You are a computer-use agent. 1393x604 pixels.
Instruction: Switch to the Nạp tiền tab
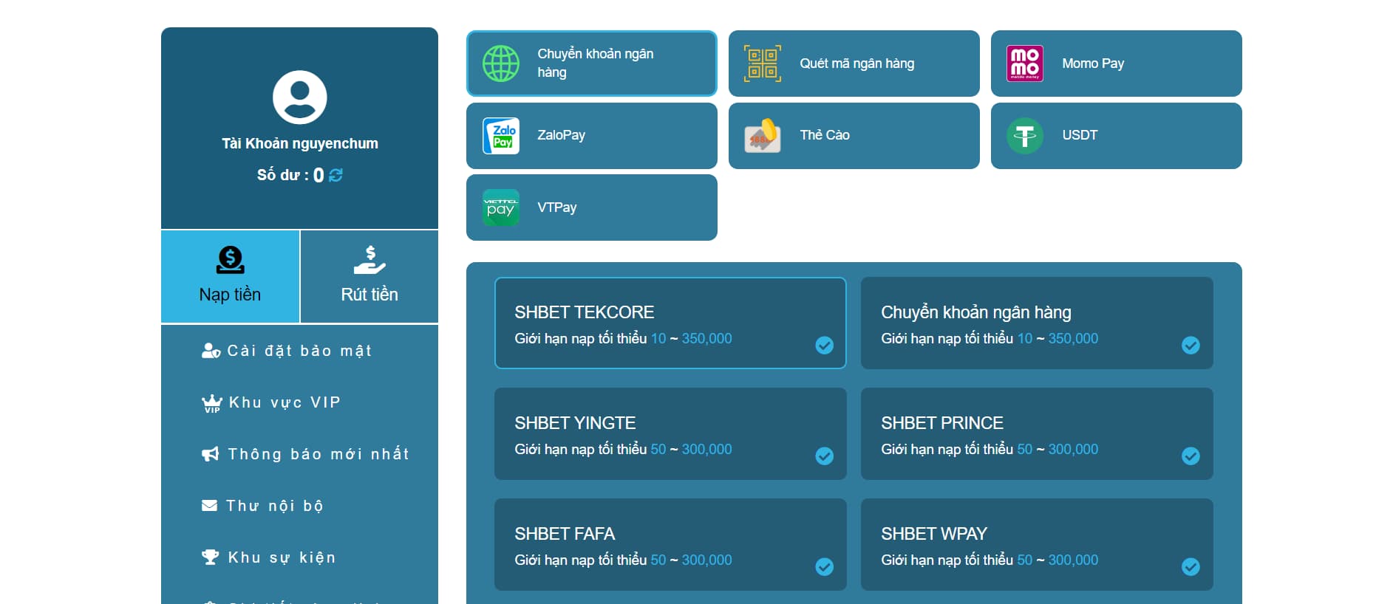click(x=230, y=276)
